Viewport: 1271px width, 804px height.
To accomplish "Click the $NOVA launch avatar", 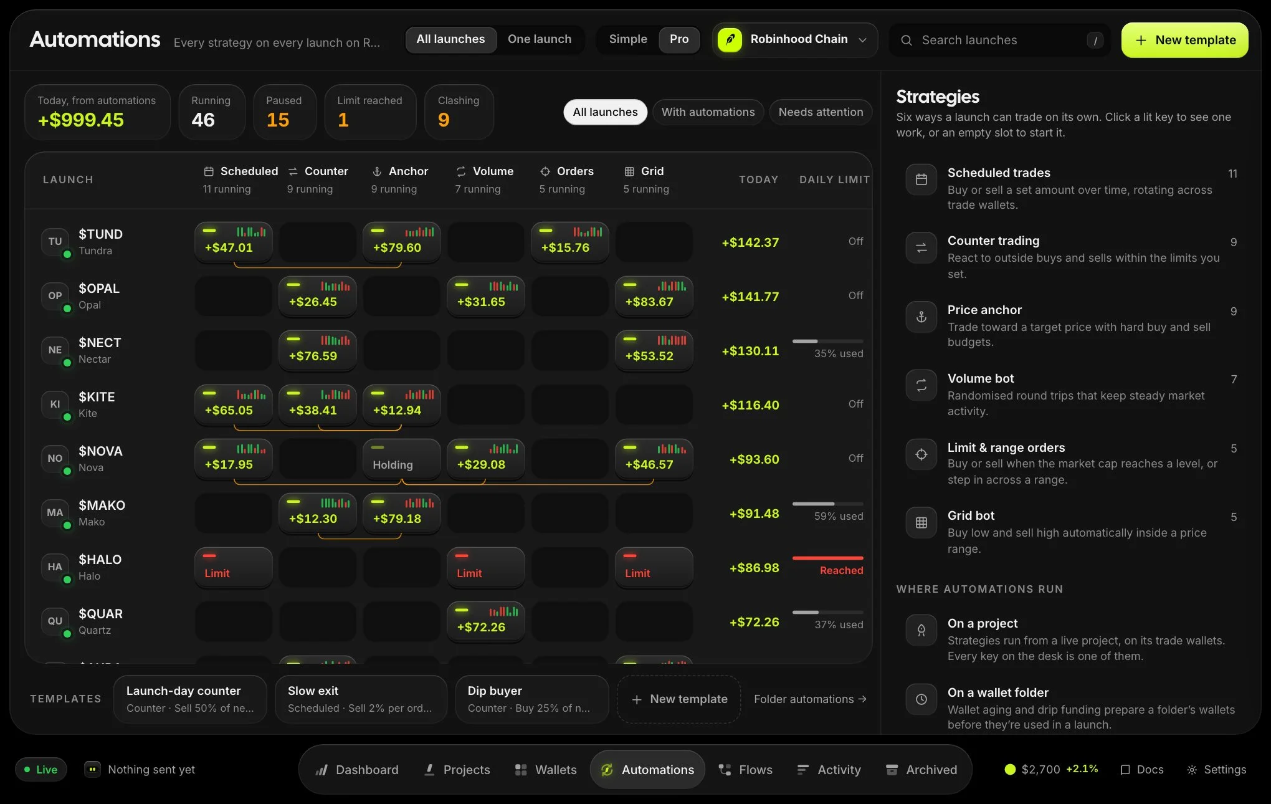I will point(55,459).
